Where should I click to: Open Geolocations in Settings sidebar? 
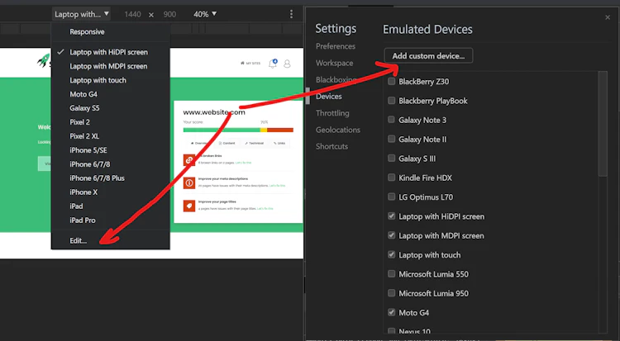(337, 130)
